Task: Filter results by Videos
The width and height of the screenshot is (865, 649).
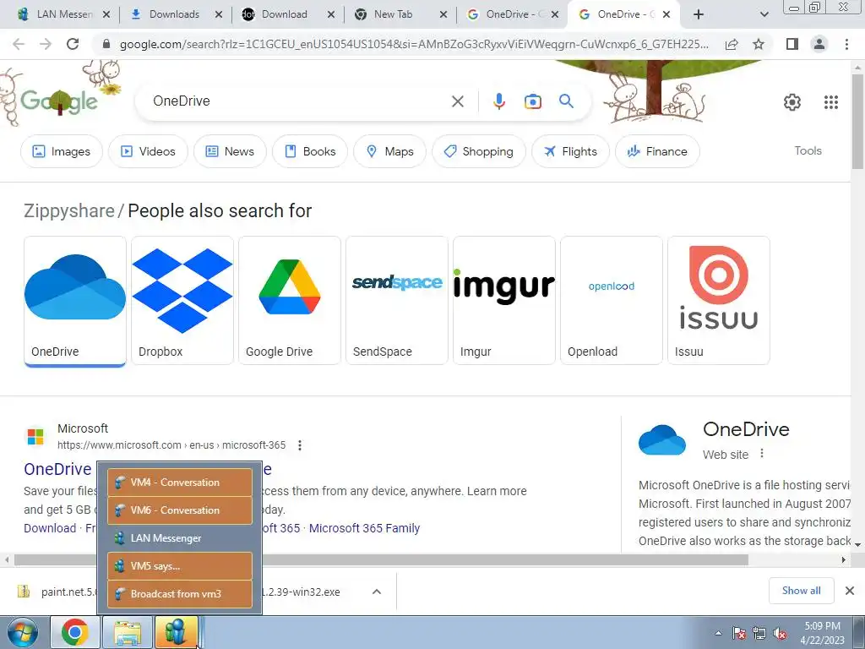Action: pyautogui.click(x=148, y=151)
